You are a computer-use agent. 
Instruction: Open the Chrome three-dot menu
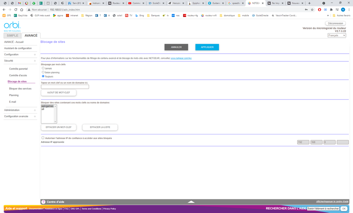click(x=349, y=10)
